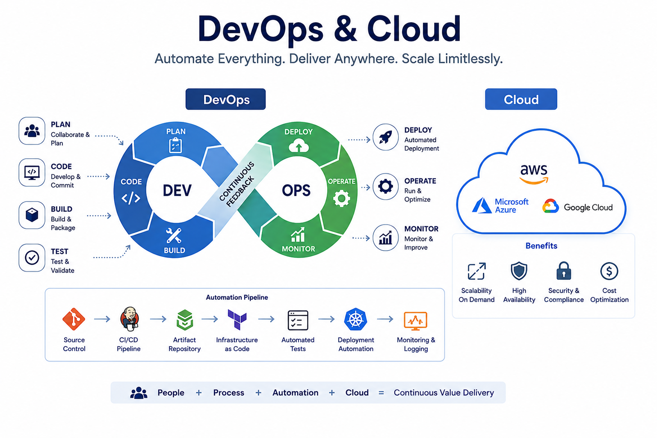The image size is (657, 438).
Task: Select the Benefits heading
Action: click(x=541, y=246)
